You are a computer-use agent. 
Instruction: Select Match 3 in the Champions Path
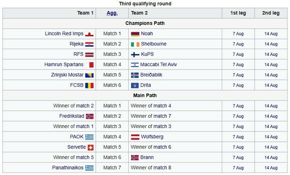pos(113,54)
